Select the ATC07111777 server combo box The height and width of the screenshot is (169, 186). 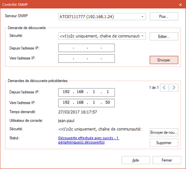pyautogui.click(x=102, y=17)
